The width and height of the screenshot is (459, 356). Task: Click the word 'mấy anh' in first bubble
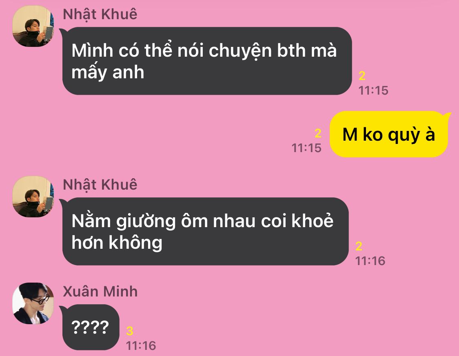(108, 73)
